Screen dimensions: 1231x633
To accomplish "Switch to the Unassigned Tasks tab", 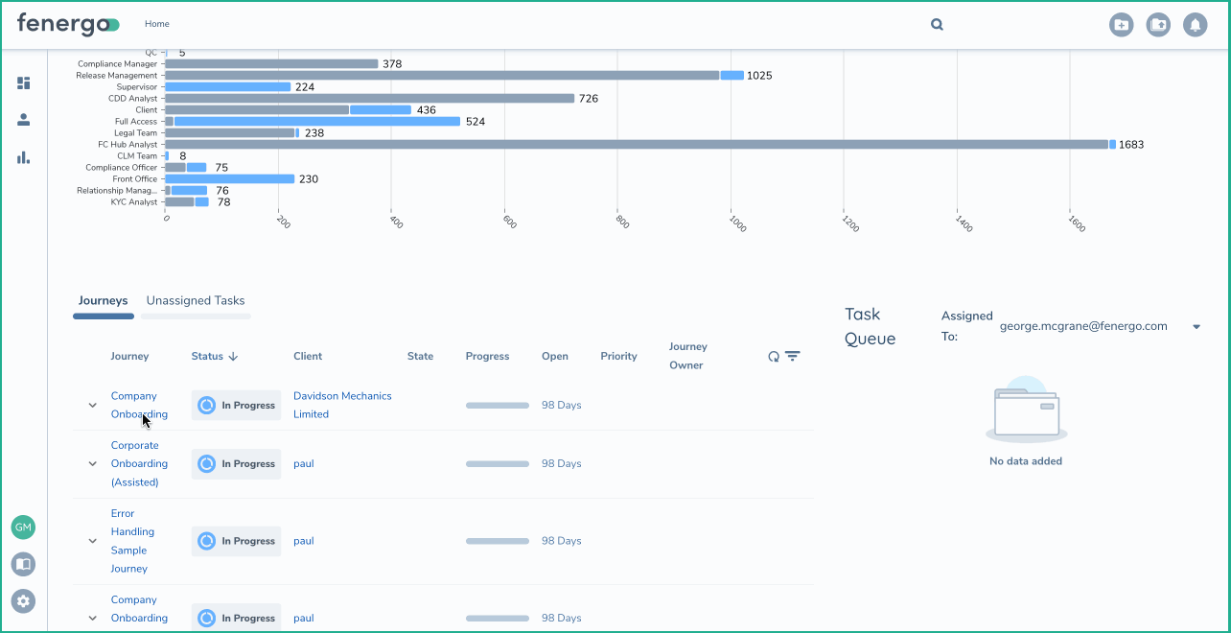I will point(196,301).
